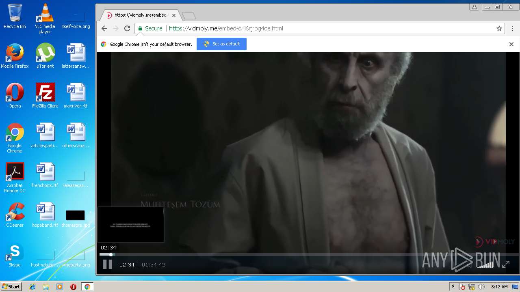Launch Mozilla Firefox from desktop
This screenshot has height=292, width=520.
[x=15, y=56]
